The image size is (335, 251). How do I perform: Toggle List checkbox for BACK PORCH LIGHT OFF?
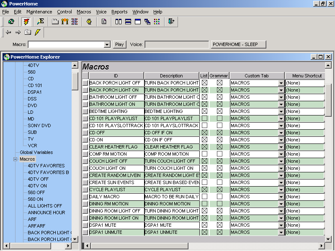tap(204, 83)
